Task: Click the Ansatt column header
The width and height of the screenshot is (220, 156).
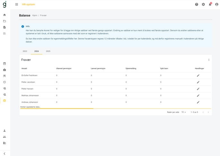Action: click(24, 68)
